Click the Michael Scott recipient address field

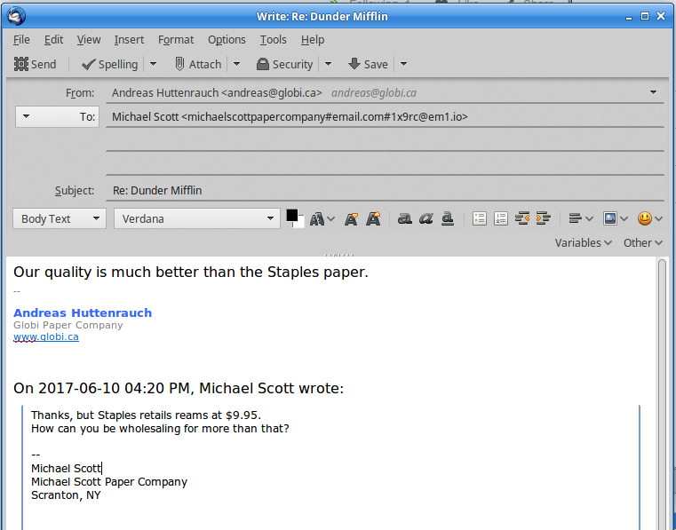[x=385, y=117]
